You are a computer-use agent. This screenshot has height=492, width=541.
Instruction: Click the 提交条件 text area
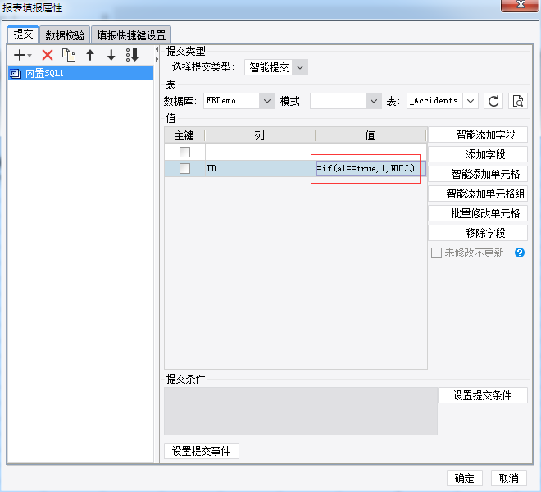pyautogui.click(x=301, y=411)
